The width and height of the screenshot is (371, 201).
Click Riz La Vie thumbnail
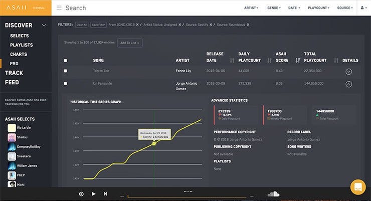tap(12, 128)
